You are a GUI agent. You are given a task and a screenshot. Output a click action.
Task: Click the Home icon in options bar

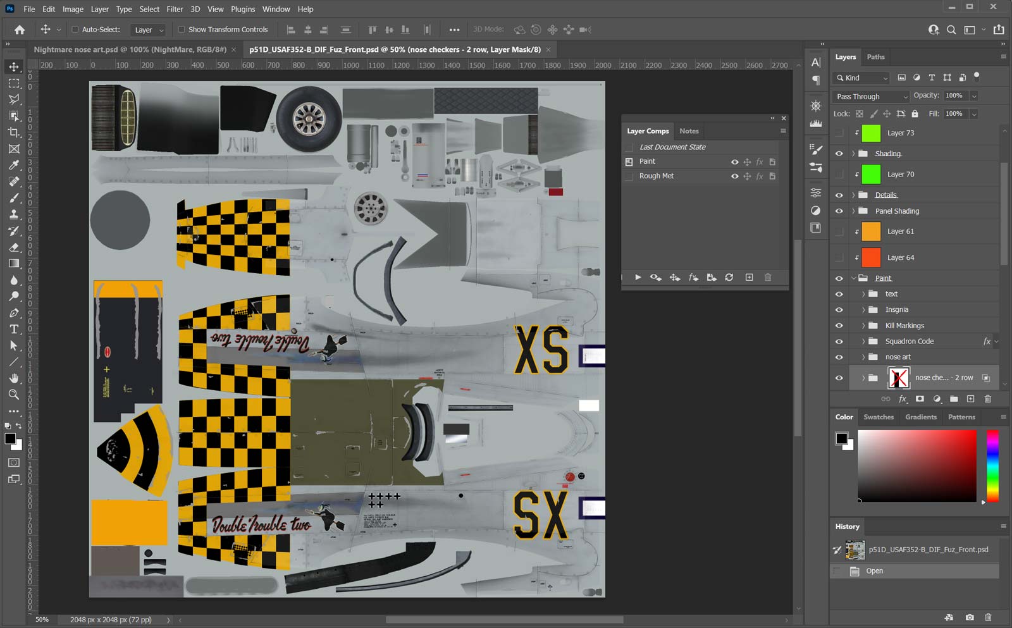pyautogui.click(x=20, y=30)
